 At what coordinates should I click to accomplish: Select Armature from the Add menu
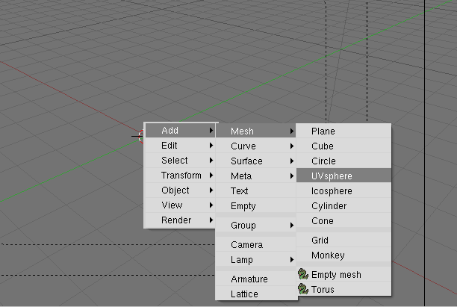[x=255, y=279]
